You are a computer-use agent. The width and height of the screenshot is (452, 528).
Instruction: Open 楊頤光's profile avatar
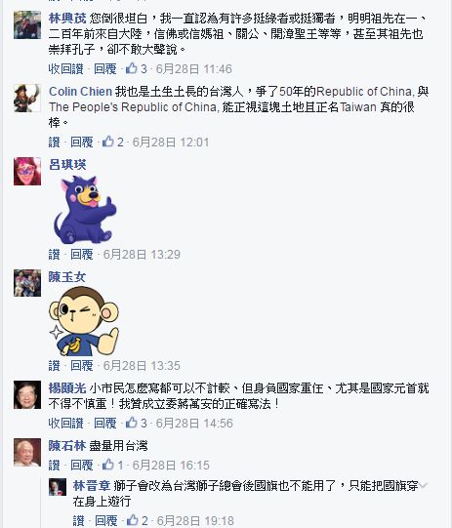27,394
